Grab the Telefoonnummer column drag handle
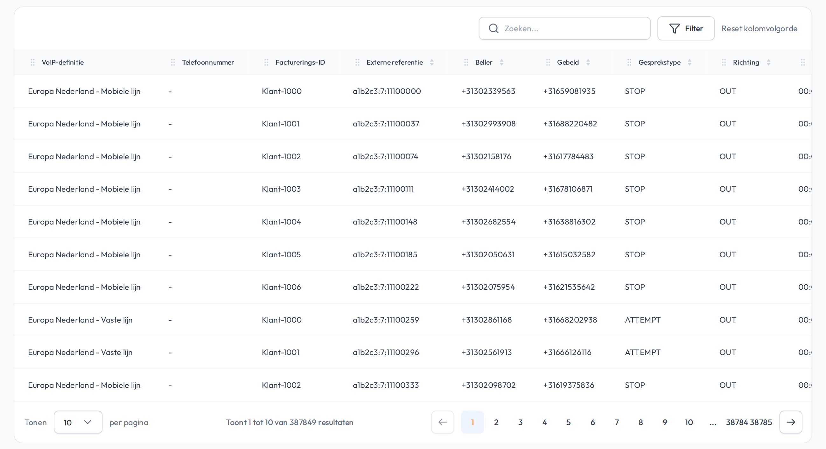This screenshot has width=826, height=449. [173, 62]
